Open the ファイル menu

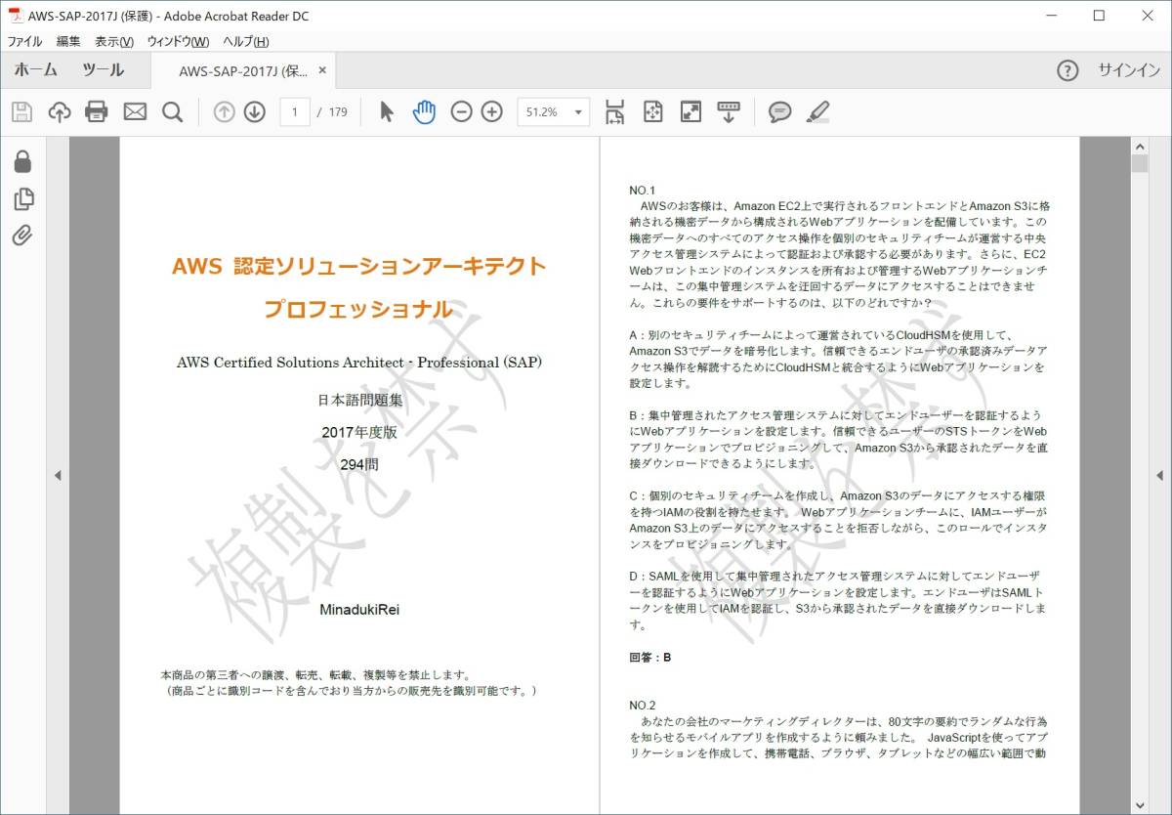click(25, 41)
